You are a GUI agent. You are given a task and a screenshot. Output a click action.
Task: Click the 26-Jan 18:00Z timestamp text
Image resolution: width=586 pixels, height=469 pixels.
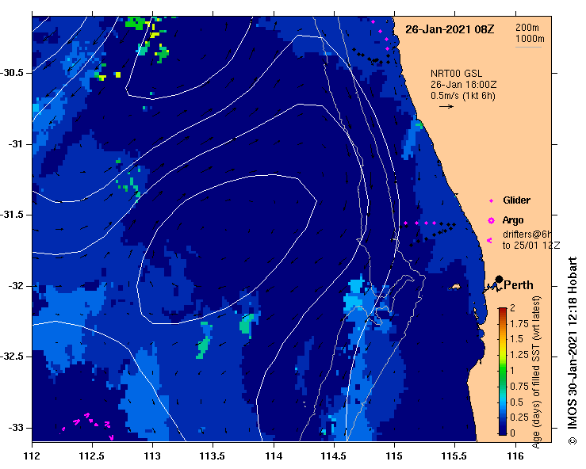pos(463,85)
